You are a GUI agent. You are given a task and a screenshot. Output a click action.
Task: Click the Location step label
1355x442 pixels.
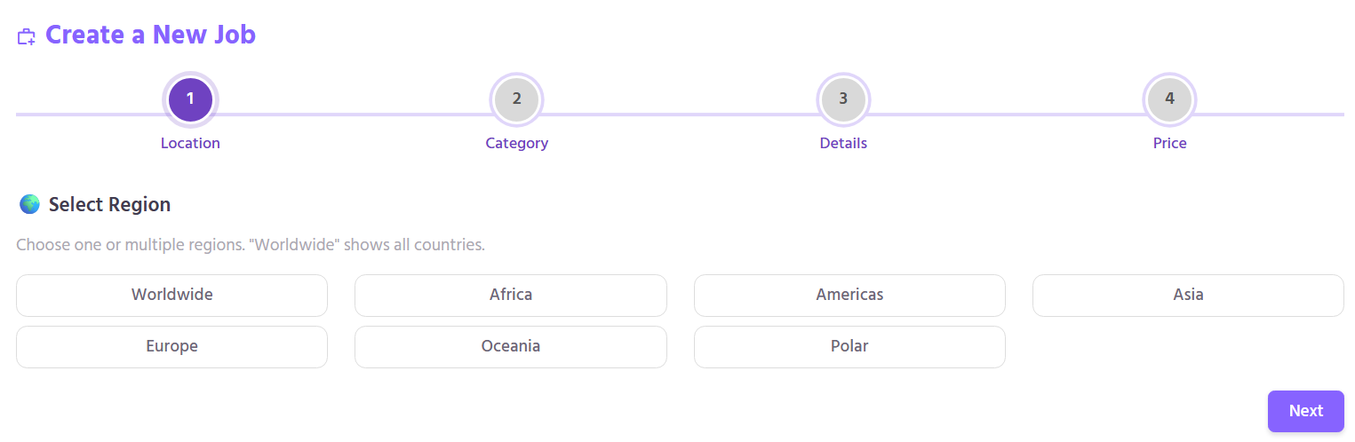190,143
